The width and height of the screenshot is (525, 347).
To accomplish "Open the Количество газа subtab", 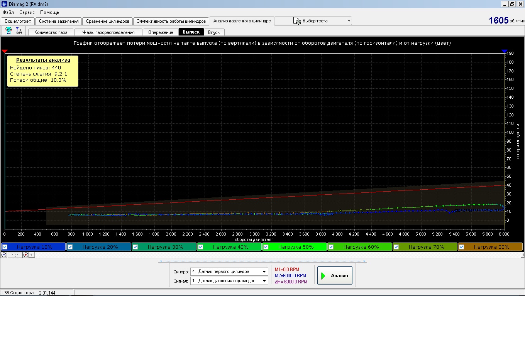I will tap(51, 32).
